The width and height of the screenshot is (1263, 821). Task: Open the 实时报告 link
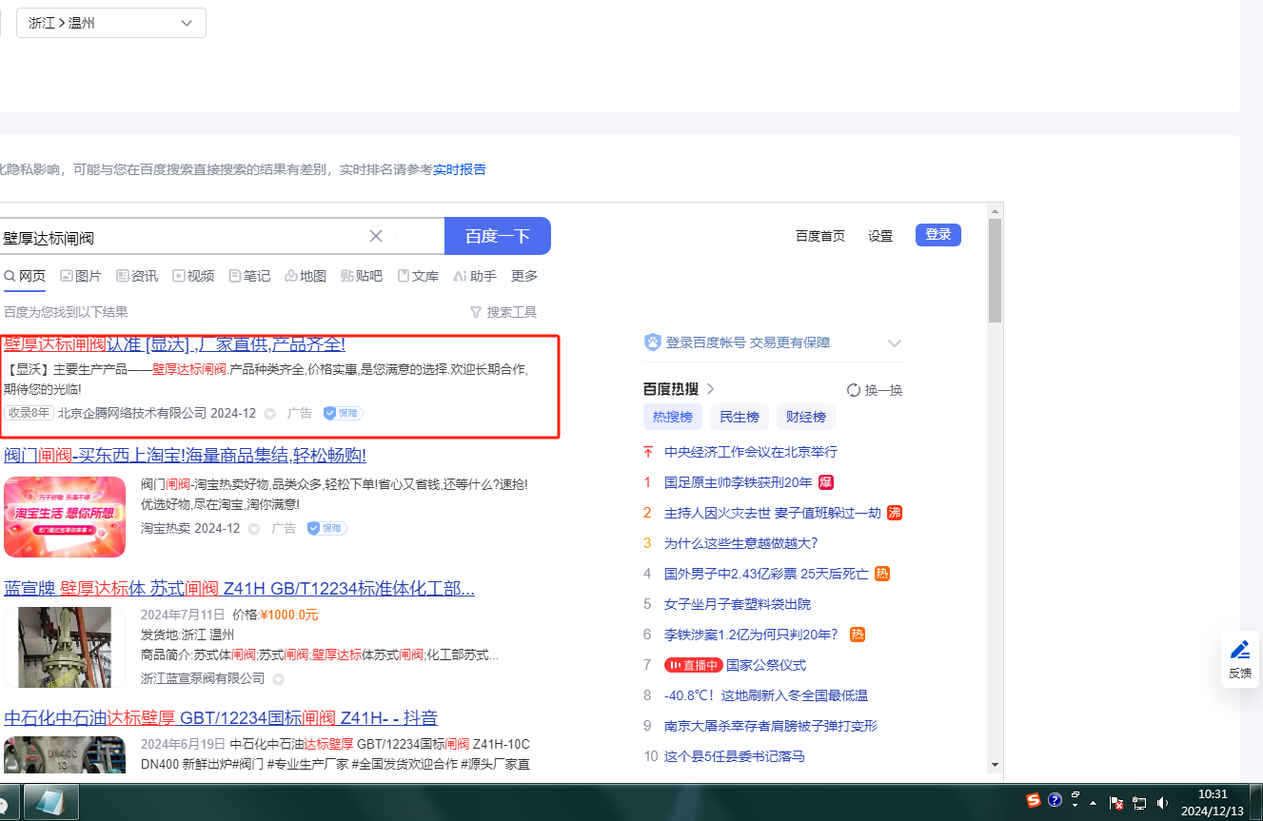pos(459,169)
